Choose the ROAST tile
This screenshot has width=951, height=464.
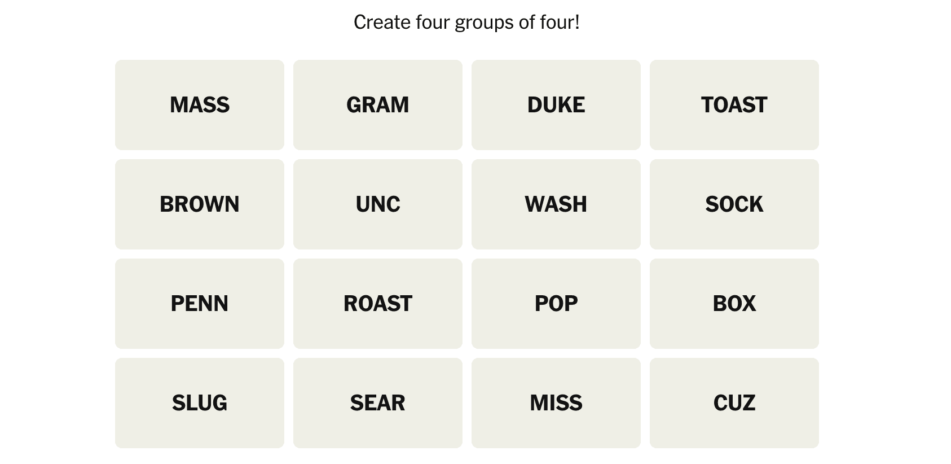377,304
